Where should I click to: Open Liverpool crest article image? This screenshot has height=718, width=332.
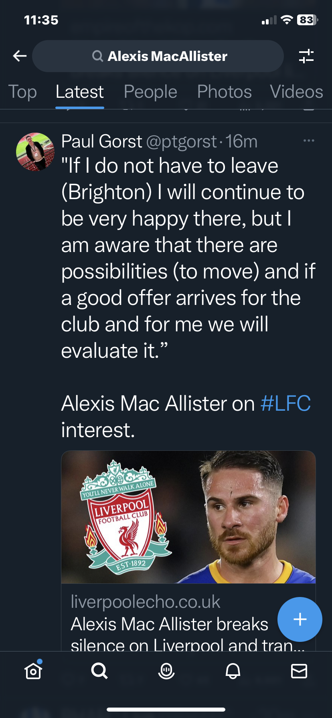(188, 517)
